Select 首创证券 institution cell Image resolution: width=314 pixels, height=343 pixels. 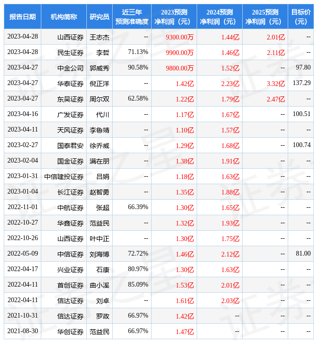63,286
